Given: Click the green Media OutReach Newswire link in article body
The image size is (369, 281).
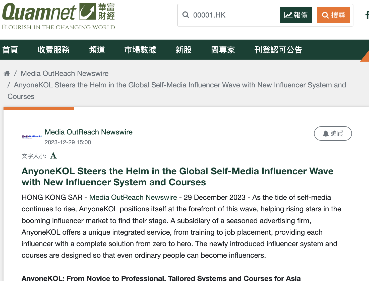Looking at the screenshot, I should tap(133, 197).
